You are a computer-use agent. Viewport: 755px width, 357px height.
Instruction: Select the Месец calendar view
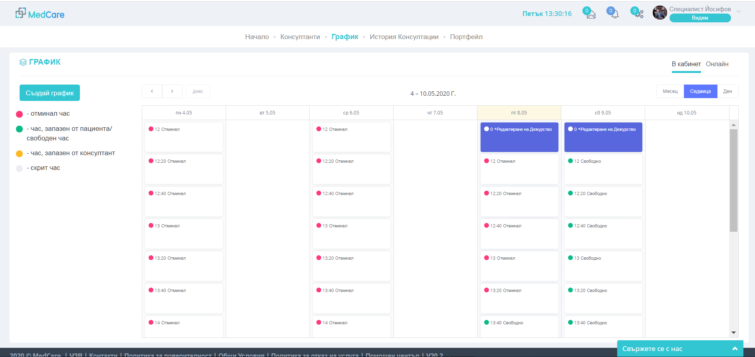point(670,91)
